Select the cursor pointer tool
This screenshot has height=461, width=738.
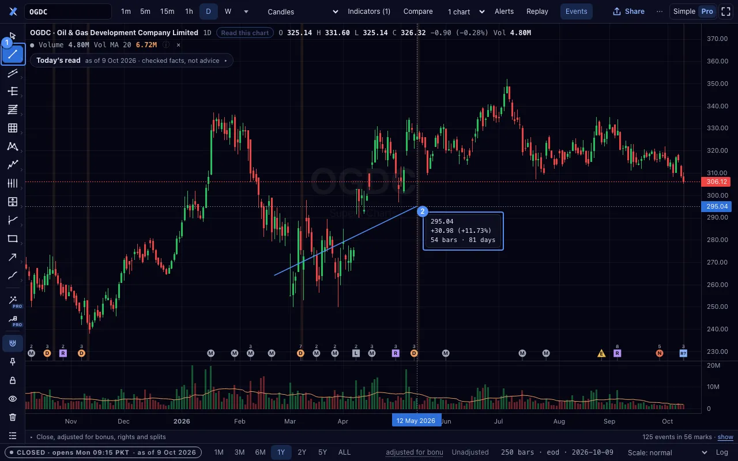pyautogui.click(x=13, y=36)
